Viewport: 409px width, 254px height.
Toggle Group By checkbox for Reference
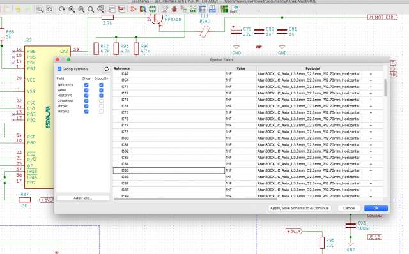point(101,85)
